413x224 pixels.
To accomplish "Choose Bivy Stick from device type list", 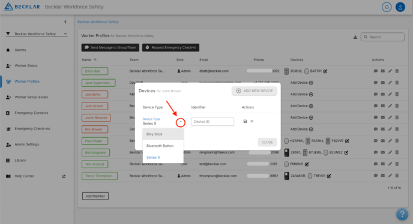I will 163,134.
